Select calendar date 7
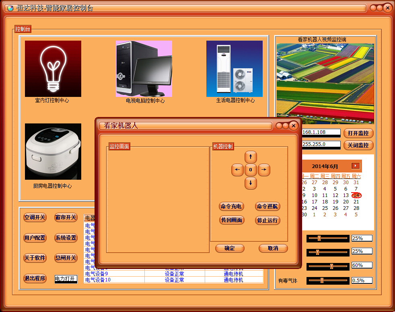Screen dimensions: 395x312 coord(356,189)
